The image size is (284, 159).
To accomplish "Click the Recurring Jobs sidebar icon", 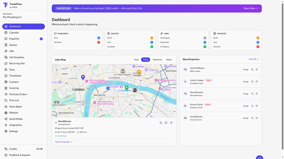I will [6, 63].
